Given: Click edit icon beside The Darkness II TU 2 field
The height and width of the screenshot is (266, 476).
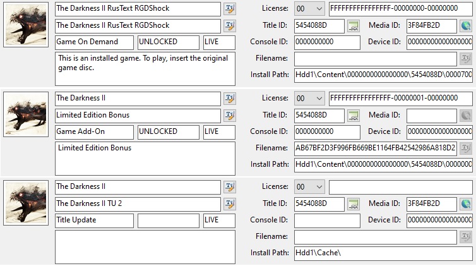Looking at the screenshot, I should [x=230, y=204].
